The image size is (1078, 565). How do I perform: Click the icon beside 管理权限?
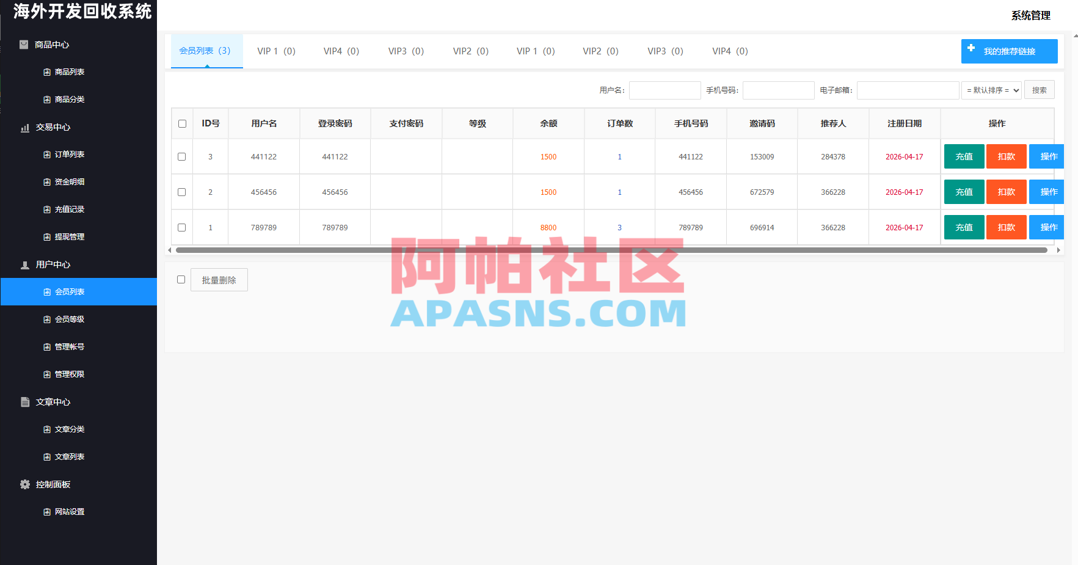pyautogui.click(x=47, y=374)
